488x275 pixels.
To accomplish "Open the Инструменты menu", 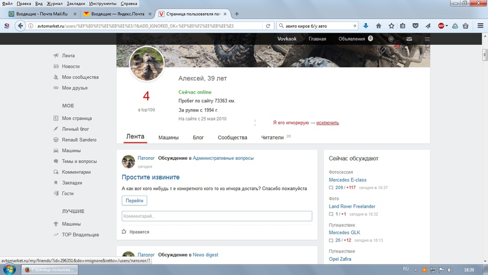I will click(x=103, y=3).
